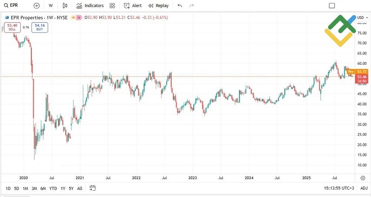371x197 pixels.
Task: Open the Indicators panel
Action: coord(90,6)
